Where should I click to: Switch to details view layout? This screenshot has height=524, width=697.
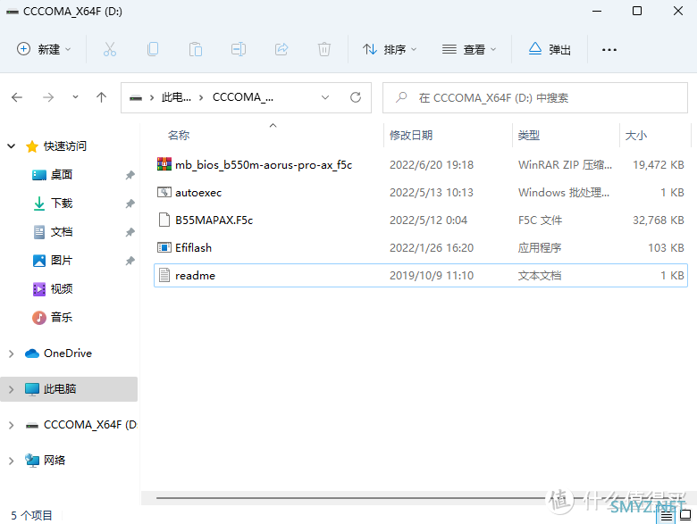tap(666, 516)
